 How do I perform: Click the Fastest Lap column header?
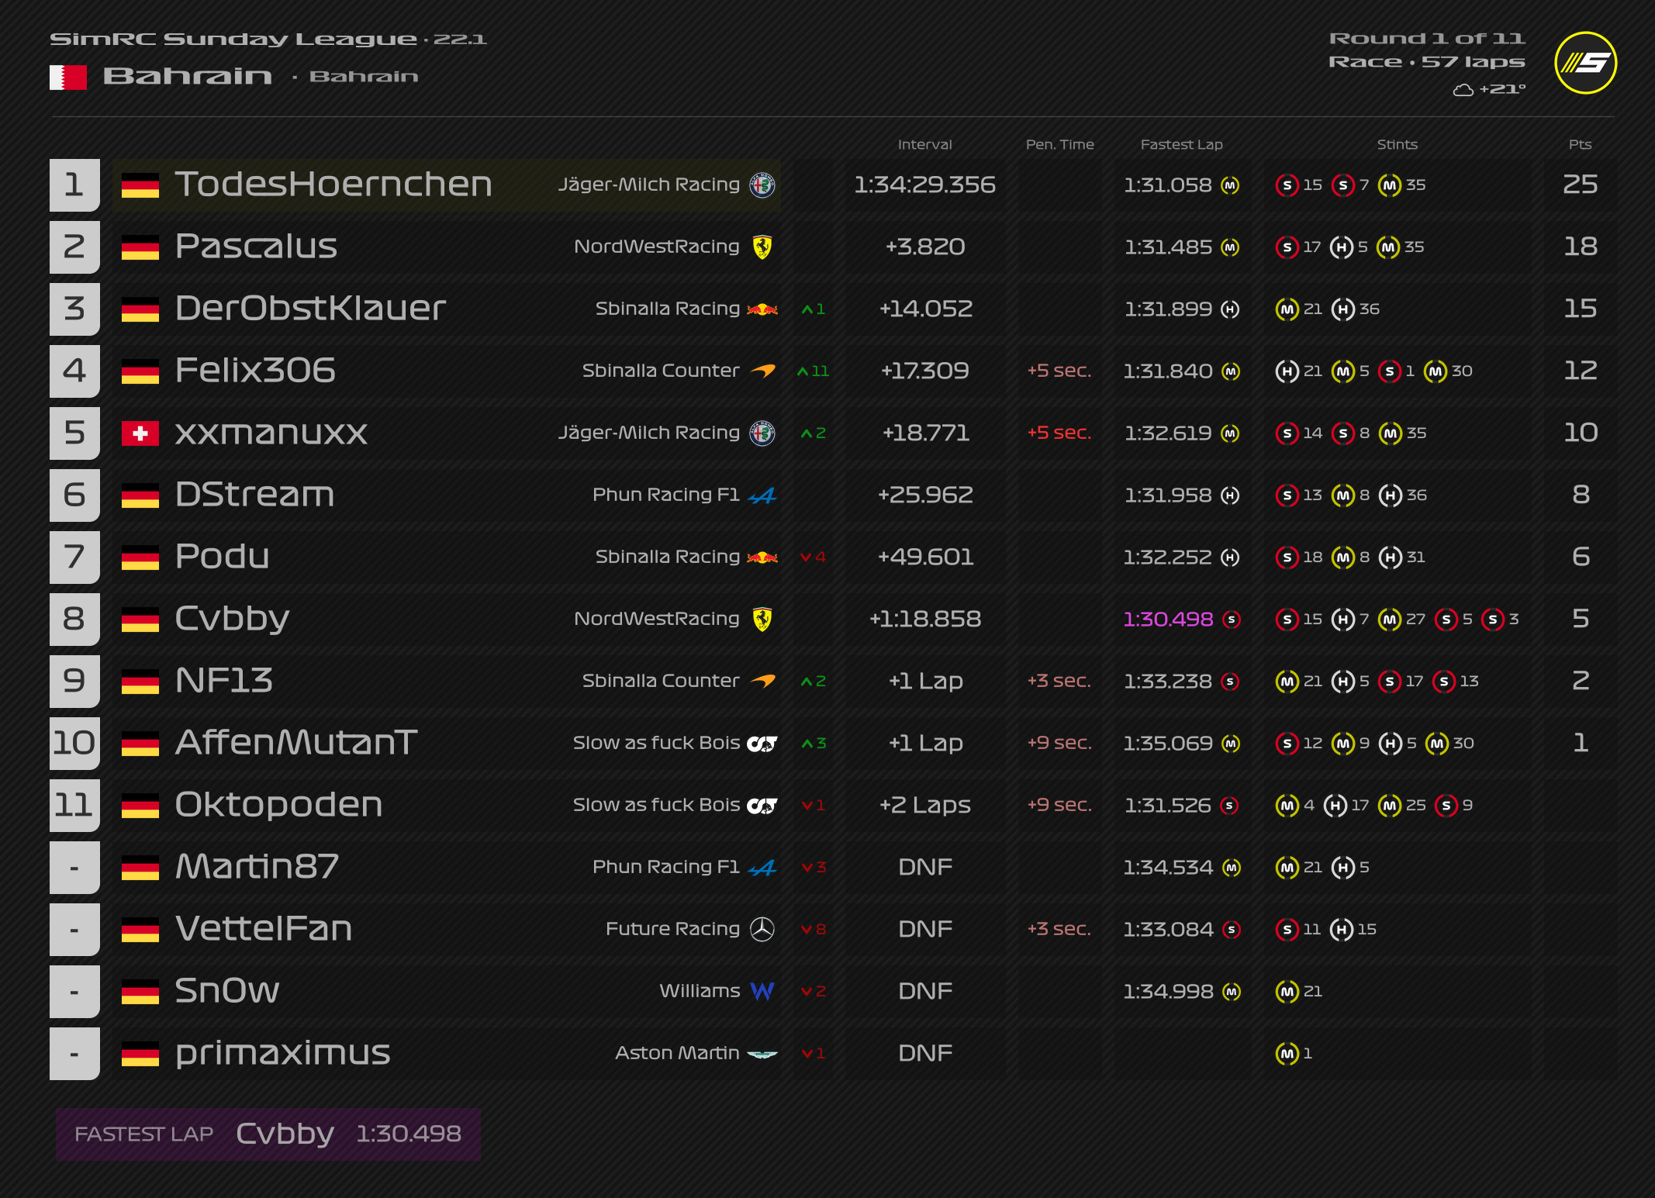pos(1181,144)
